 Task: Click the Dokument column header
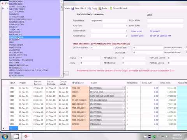[133, 83]
